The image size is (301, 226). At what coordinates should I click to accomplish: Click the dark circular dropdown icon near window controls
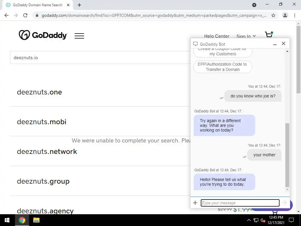click(x=254, y=5)
